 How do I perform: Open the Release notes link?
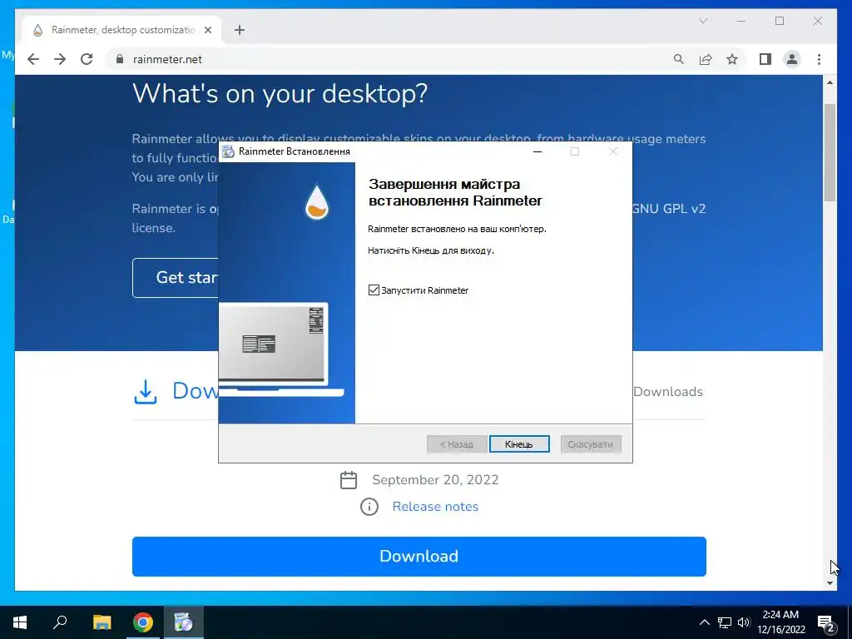tap(435, 507)
